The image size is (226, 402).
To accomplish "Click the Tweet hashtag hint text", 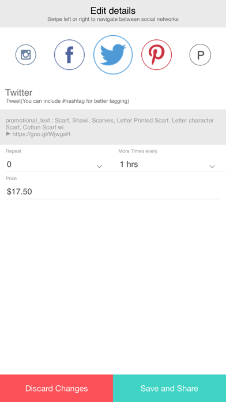I will 68,102.
